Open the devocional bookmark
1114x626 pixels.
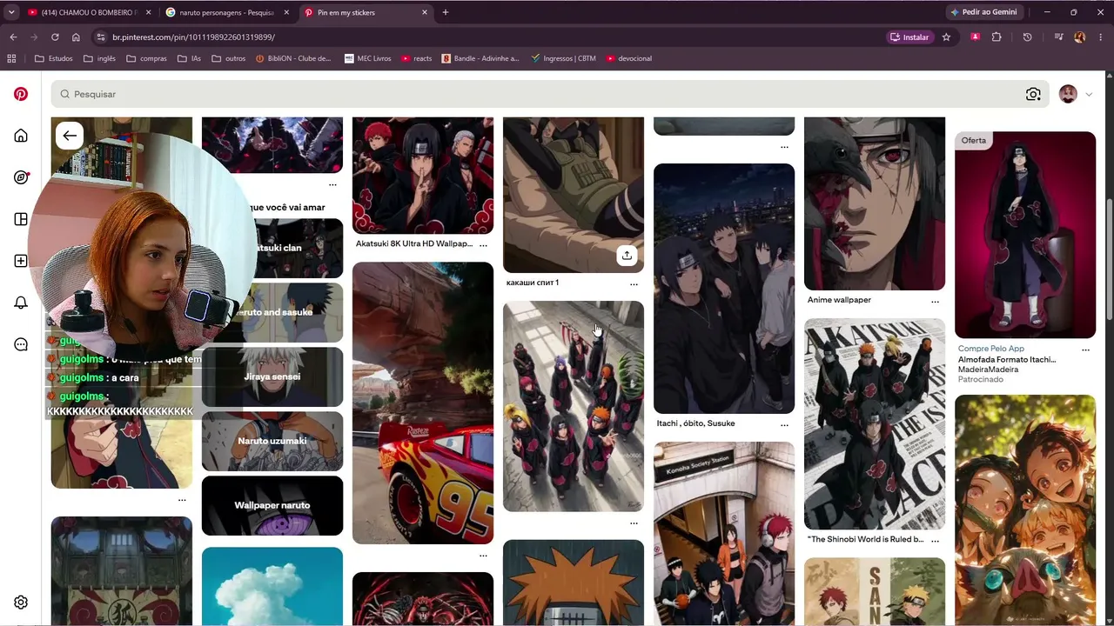coord(629,58)
